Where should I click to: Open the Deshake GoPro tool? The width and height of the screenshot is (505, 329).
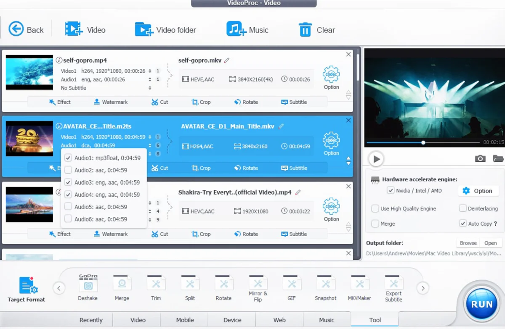click(x=88, y=287)
